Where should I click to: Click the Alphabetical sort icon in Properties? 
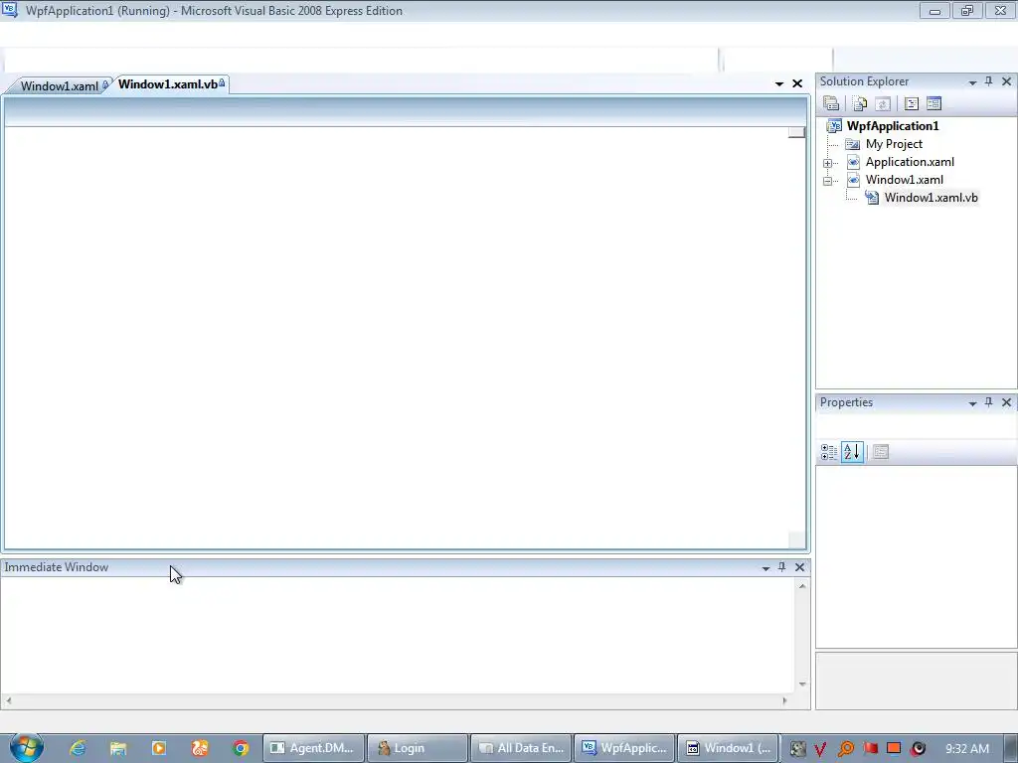pos(852,452)
